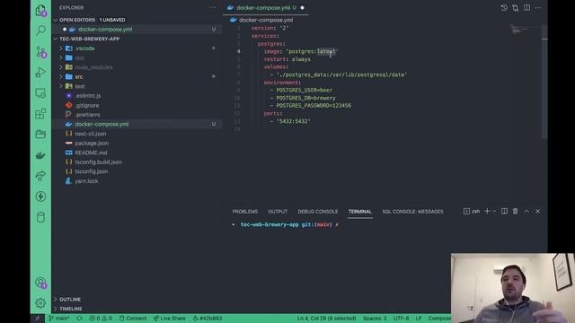Open errors and warnings count in status bar

(101, 319)
